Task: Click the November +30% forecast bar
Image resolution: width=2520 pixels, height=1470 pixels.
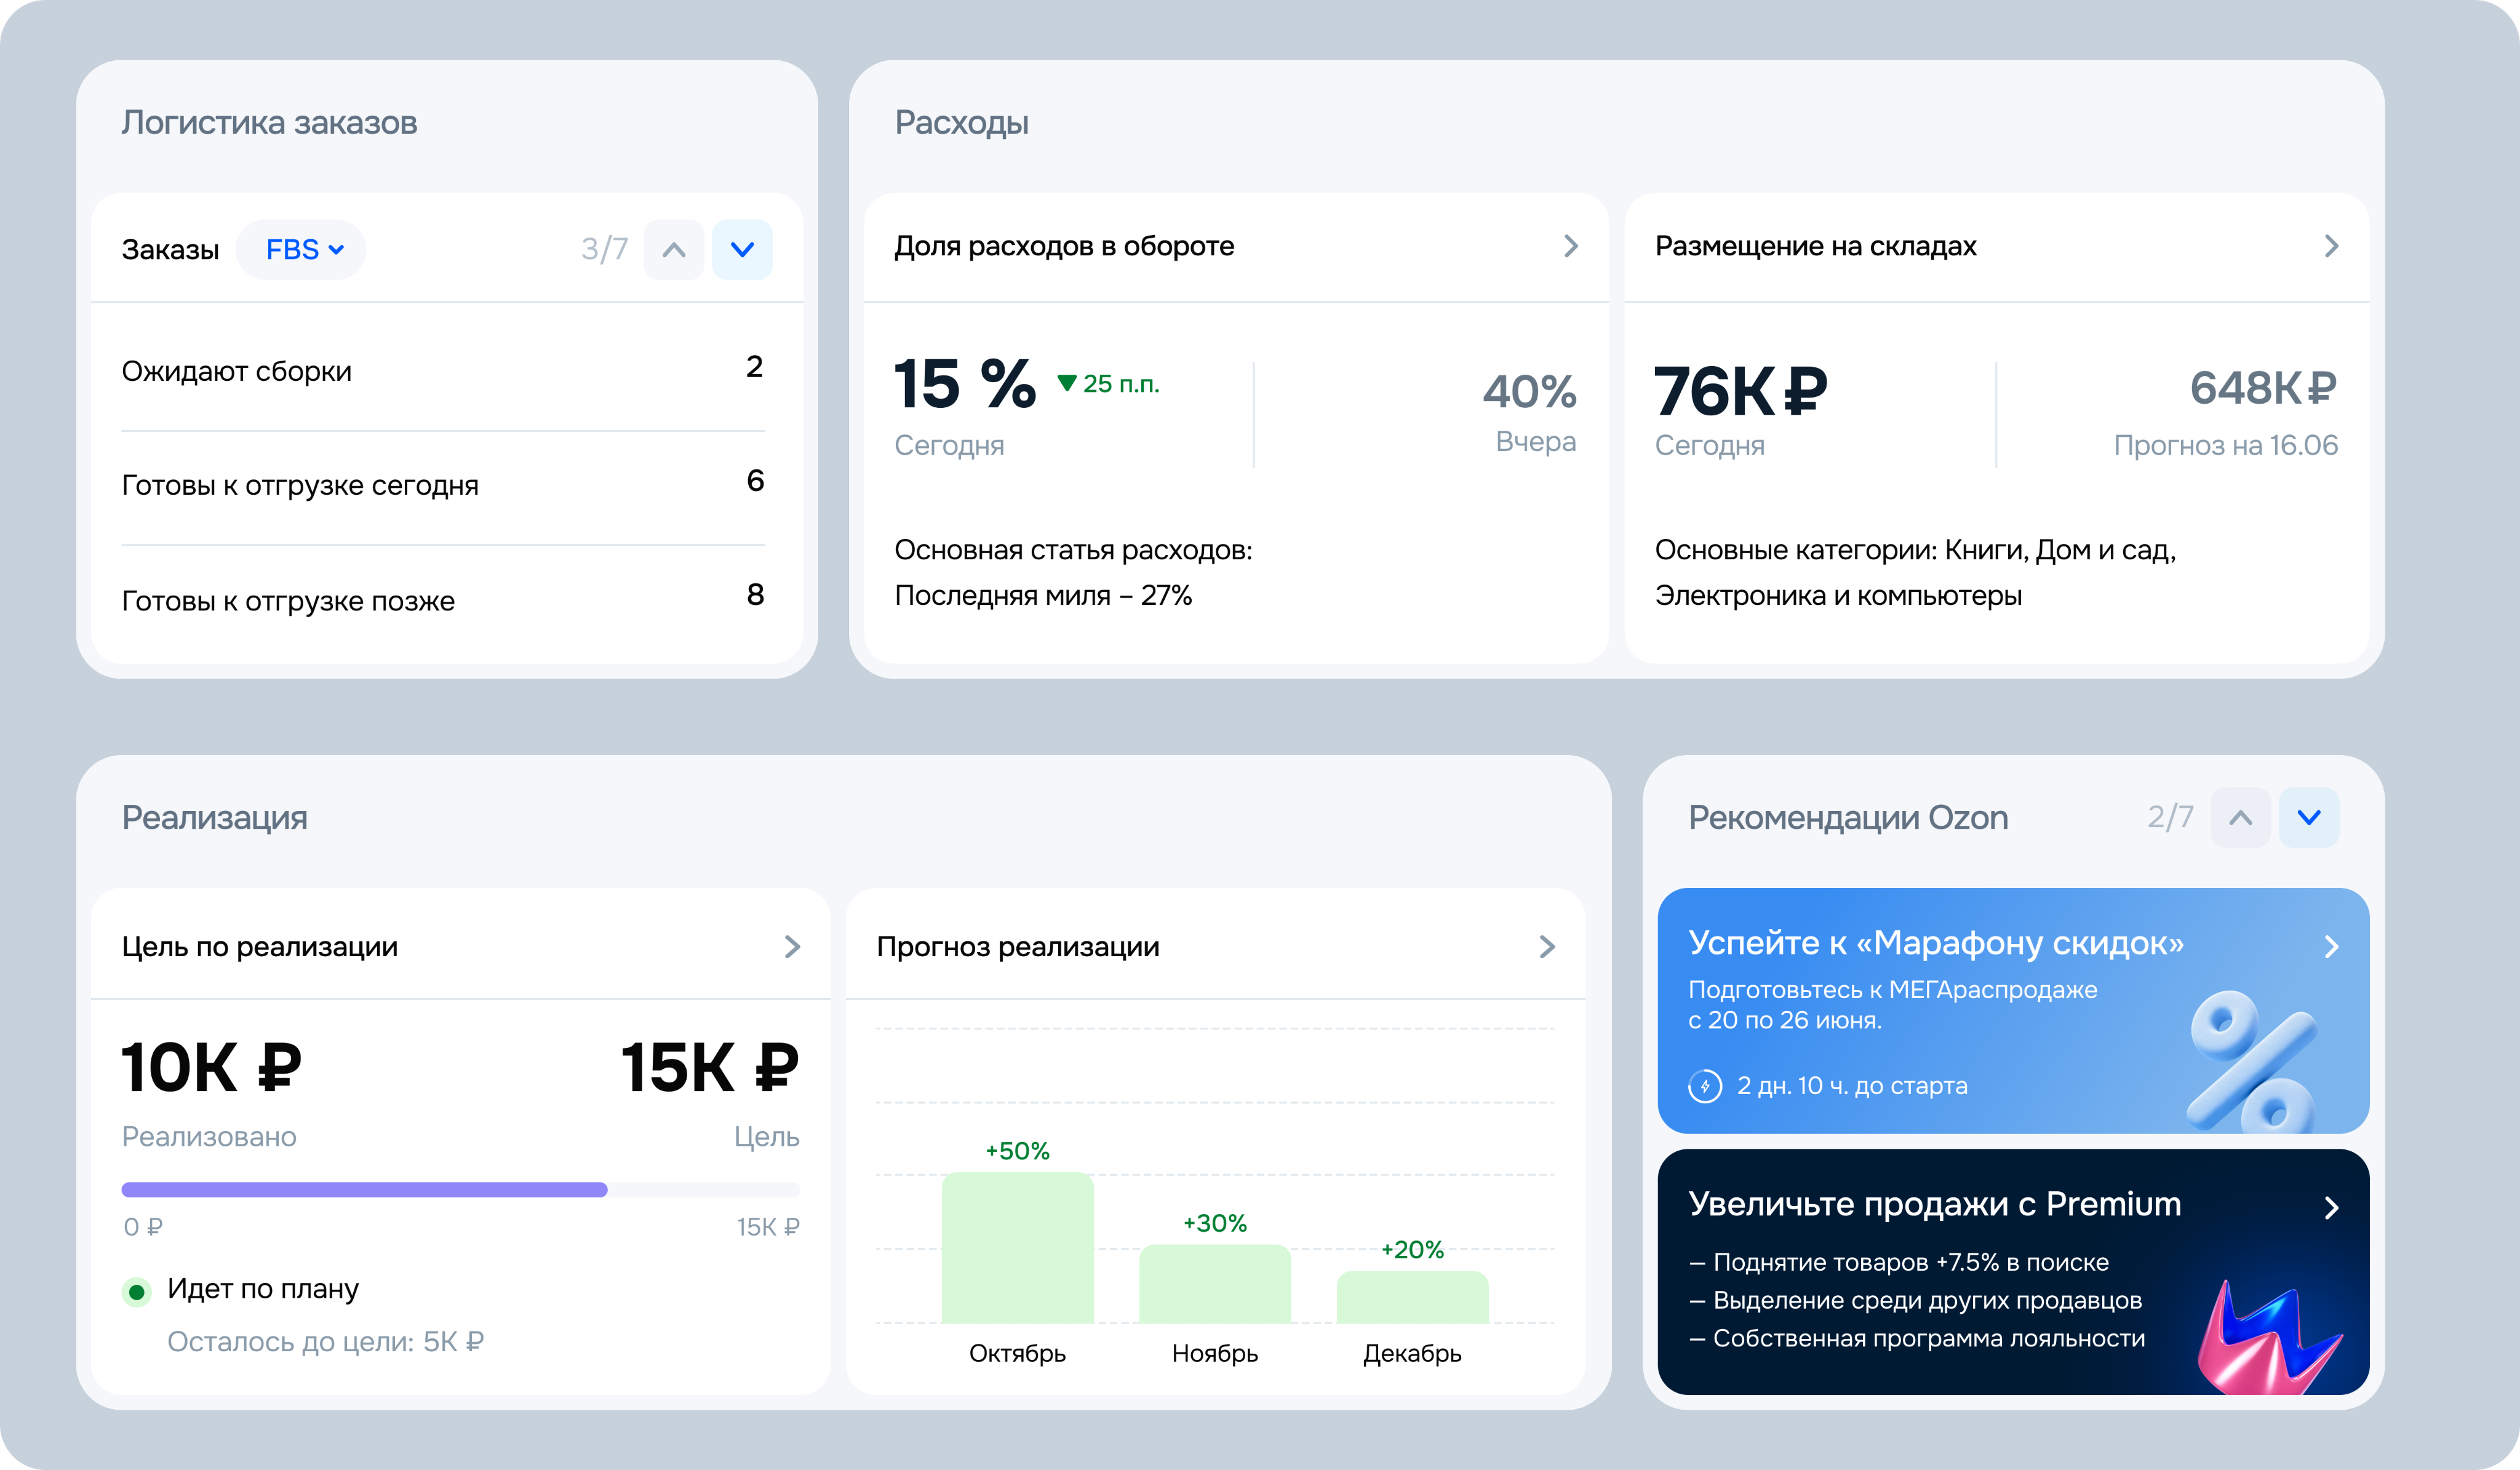Action: (1215, 1284)
